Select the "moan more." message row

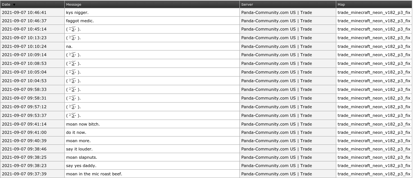78,141
